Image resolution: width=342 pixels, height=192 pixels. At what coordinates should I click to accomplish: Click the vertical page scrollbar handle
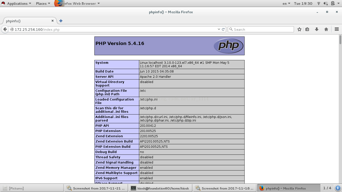[340, 40]
